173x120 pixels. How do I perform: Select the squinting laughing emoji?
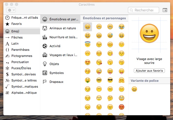[122, 36]
